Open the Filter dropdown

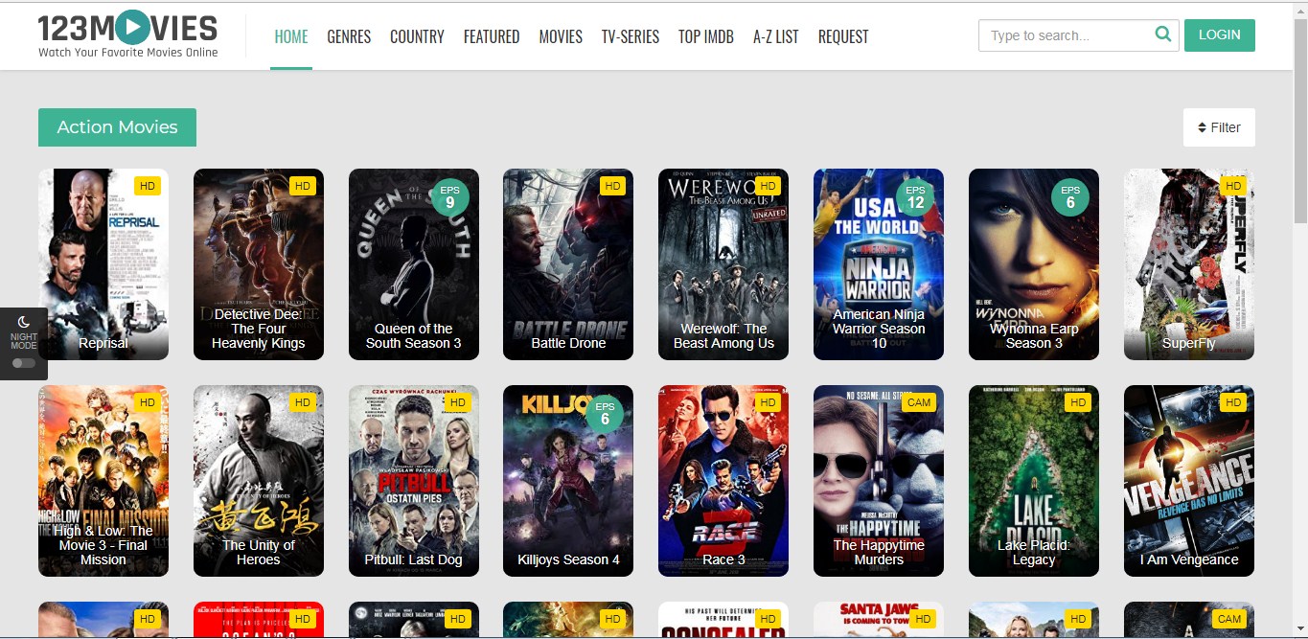pyautogui.click(x=1219, y=127)
